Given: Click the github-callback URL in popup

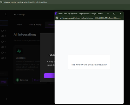Looking at the screenshot, I should [x=90, y=18].
